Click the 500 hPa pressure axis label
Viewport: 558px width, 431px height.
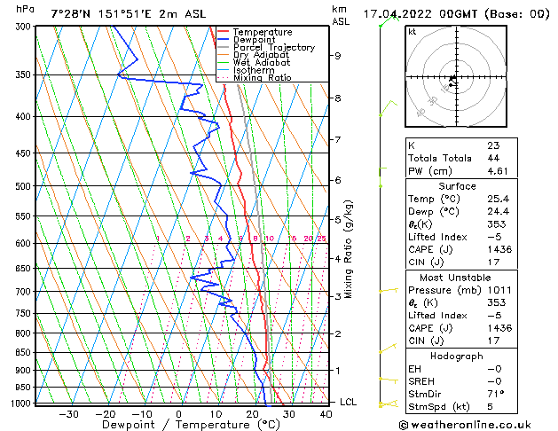pos(23,186)
